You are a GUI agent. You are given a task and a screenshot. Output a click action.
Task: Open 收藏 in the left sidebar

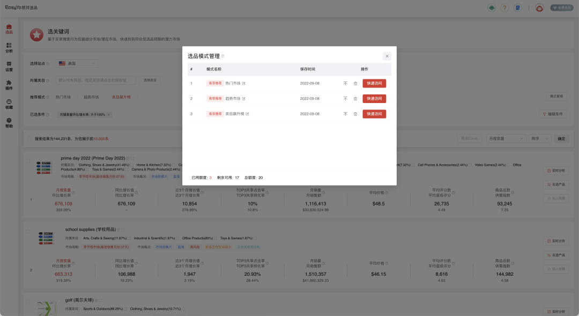pos(9,104)
